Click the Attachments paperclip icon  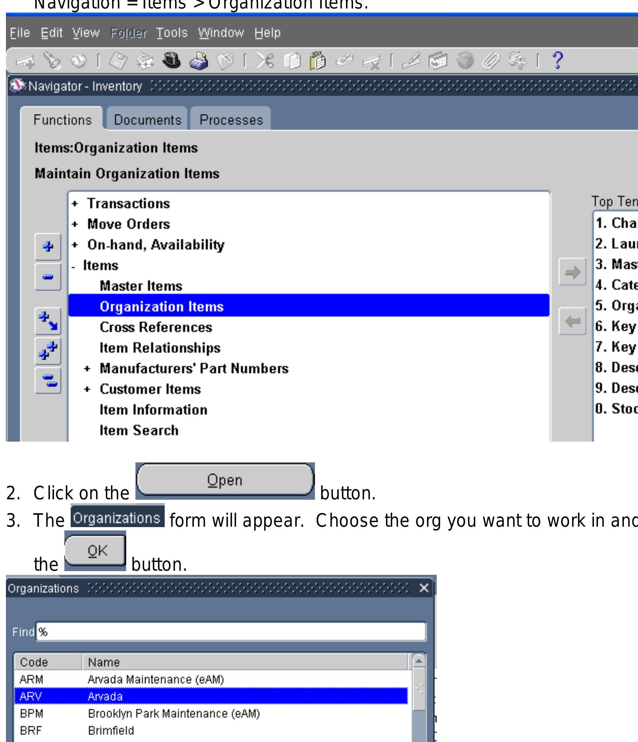click(x=491, y=61)
